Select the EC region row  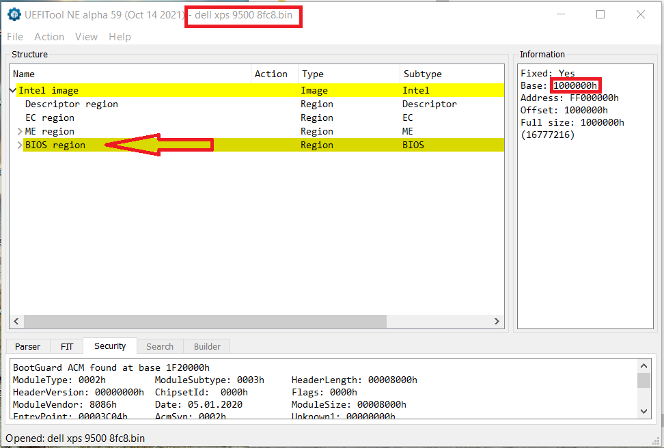pyautogui.click(x=257, y=117)
